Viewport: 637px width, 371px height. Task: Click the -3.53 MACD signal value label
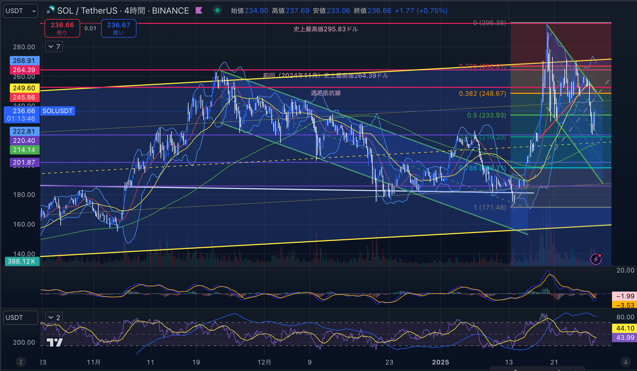tap(624, 305)
